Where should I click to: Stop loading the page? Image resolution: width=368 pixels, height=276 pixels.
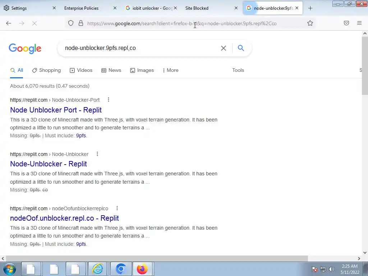(34, 23)
